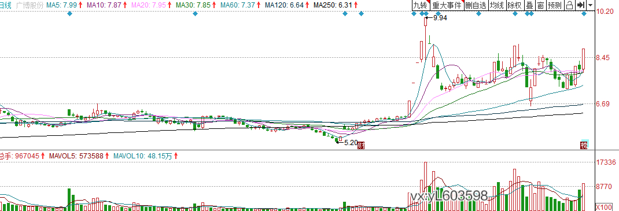Toggle the padlock lock icon
The image size is (619, 211).
coord(570,5)
